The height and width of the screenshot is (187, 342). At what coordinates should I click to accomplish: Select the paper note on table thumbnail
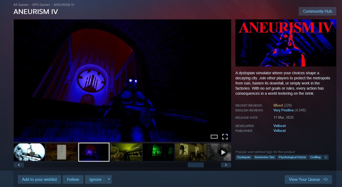62,152
